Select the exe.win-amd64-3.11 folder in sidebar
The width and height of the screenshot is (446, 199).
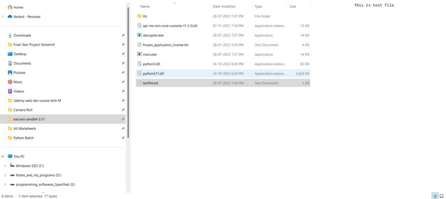tap(63, 119)
